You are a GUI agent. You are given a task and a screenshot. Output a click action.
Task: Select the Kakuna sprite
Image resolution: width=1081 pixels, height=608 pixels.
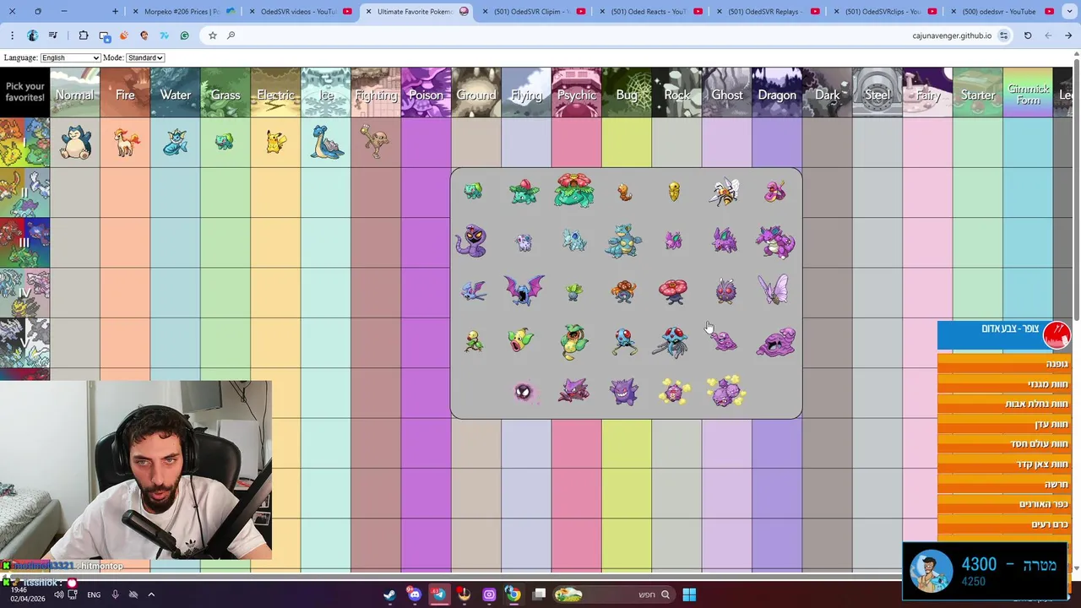click(674, 192)
